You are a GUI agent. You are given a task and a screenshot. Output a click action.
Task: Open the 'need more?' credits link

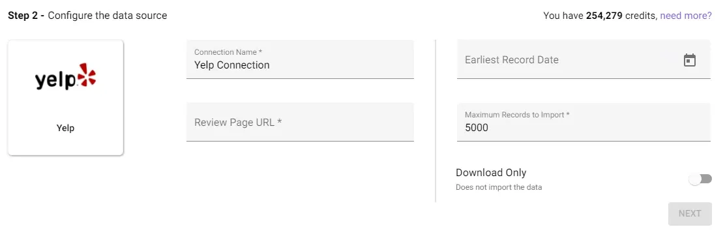[686, 15]
